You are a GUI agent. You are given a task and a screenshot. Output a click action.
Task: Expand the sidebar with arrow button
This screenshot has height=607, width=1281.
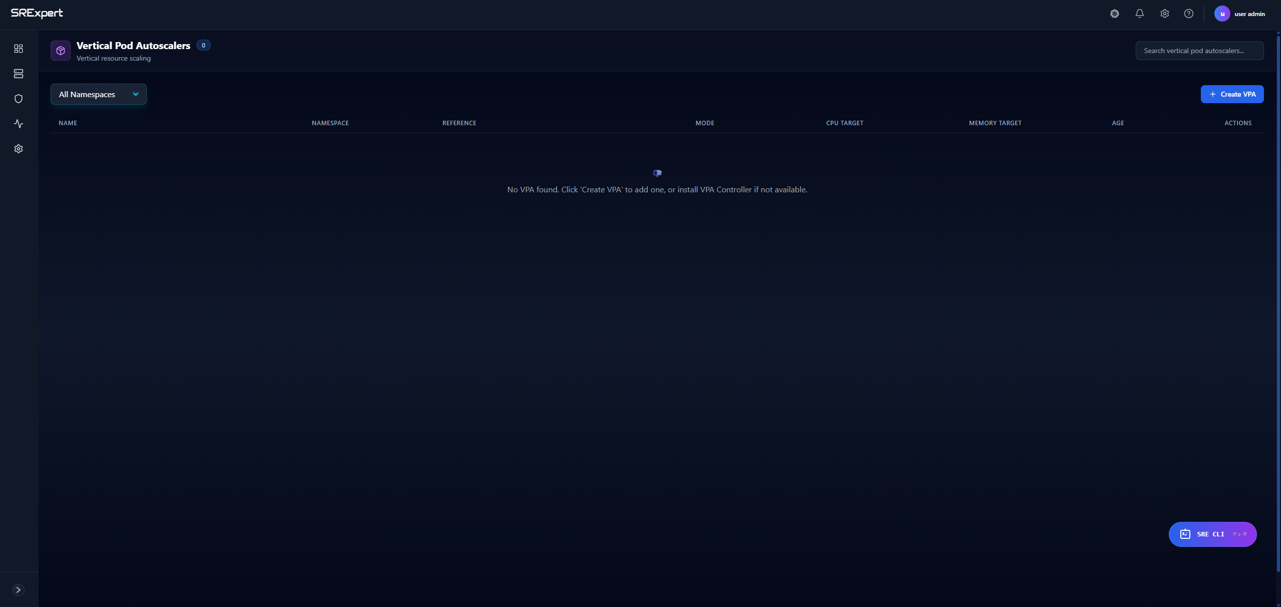[19, 589]
